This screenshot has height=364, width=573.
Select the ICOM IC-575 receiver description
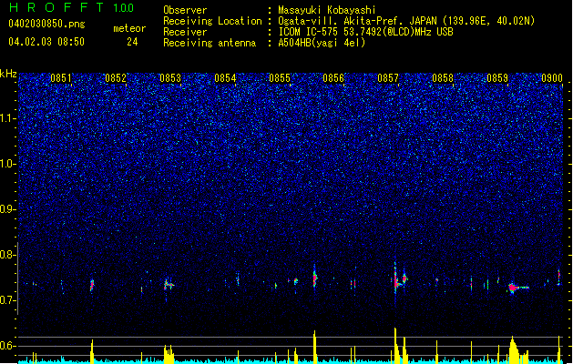click(366, 32)
